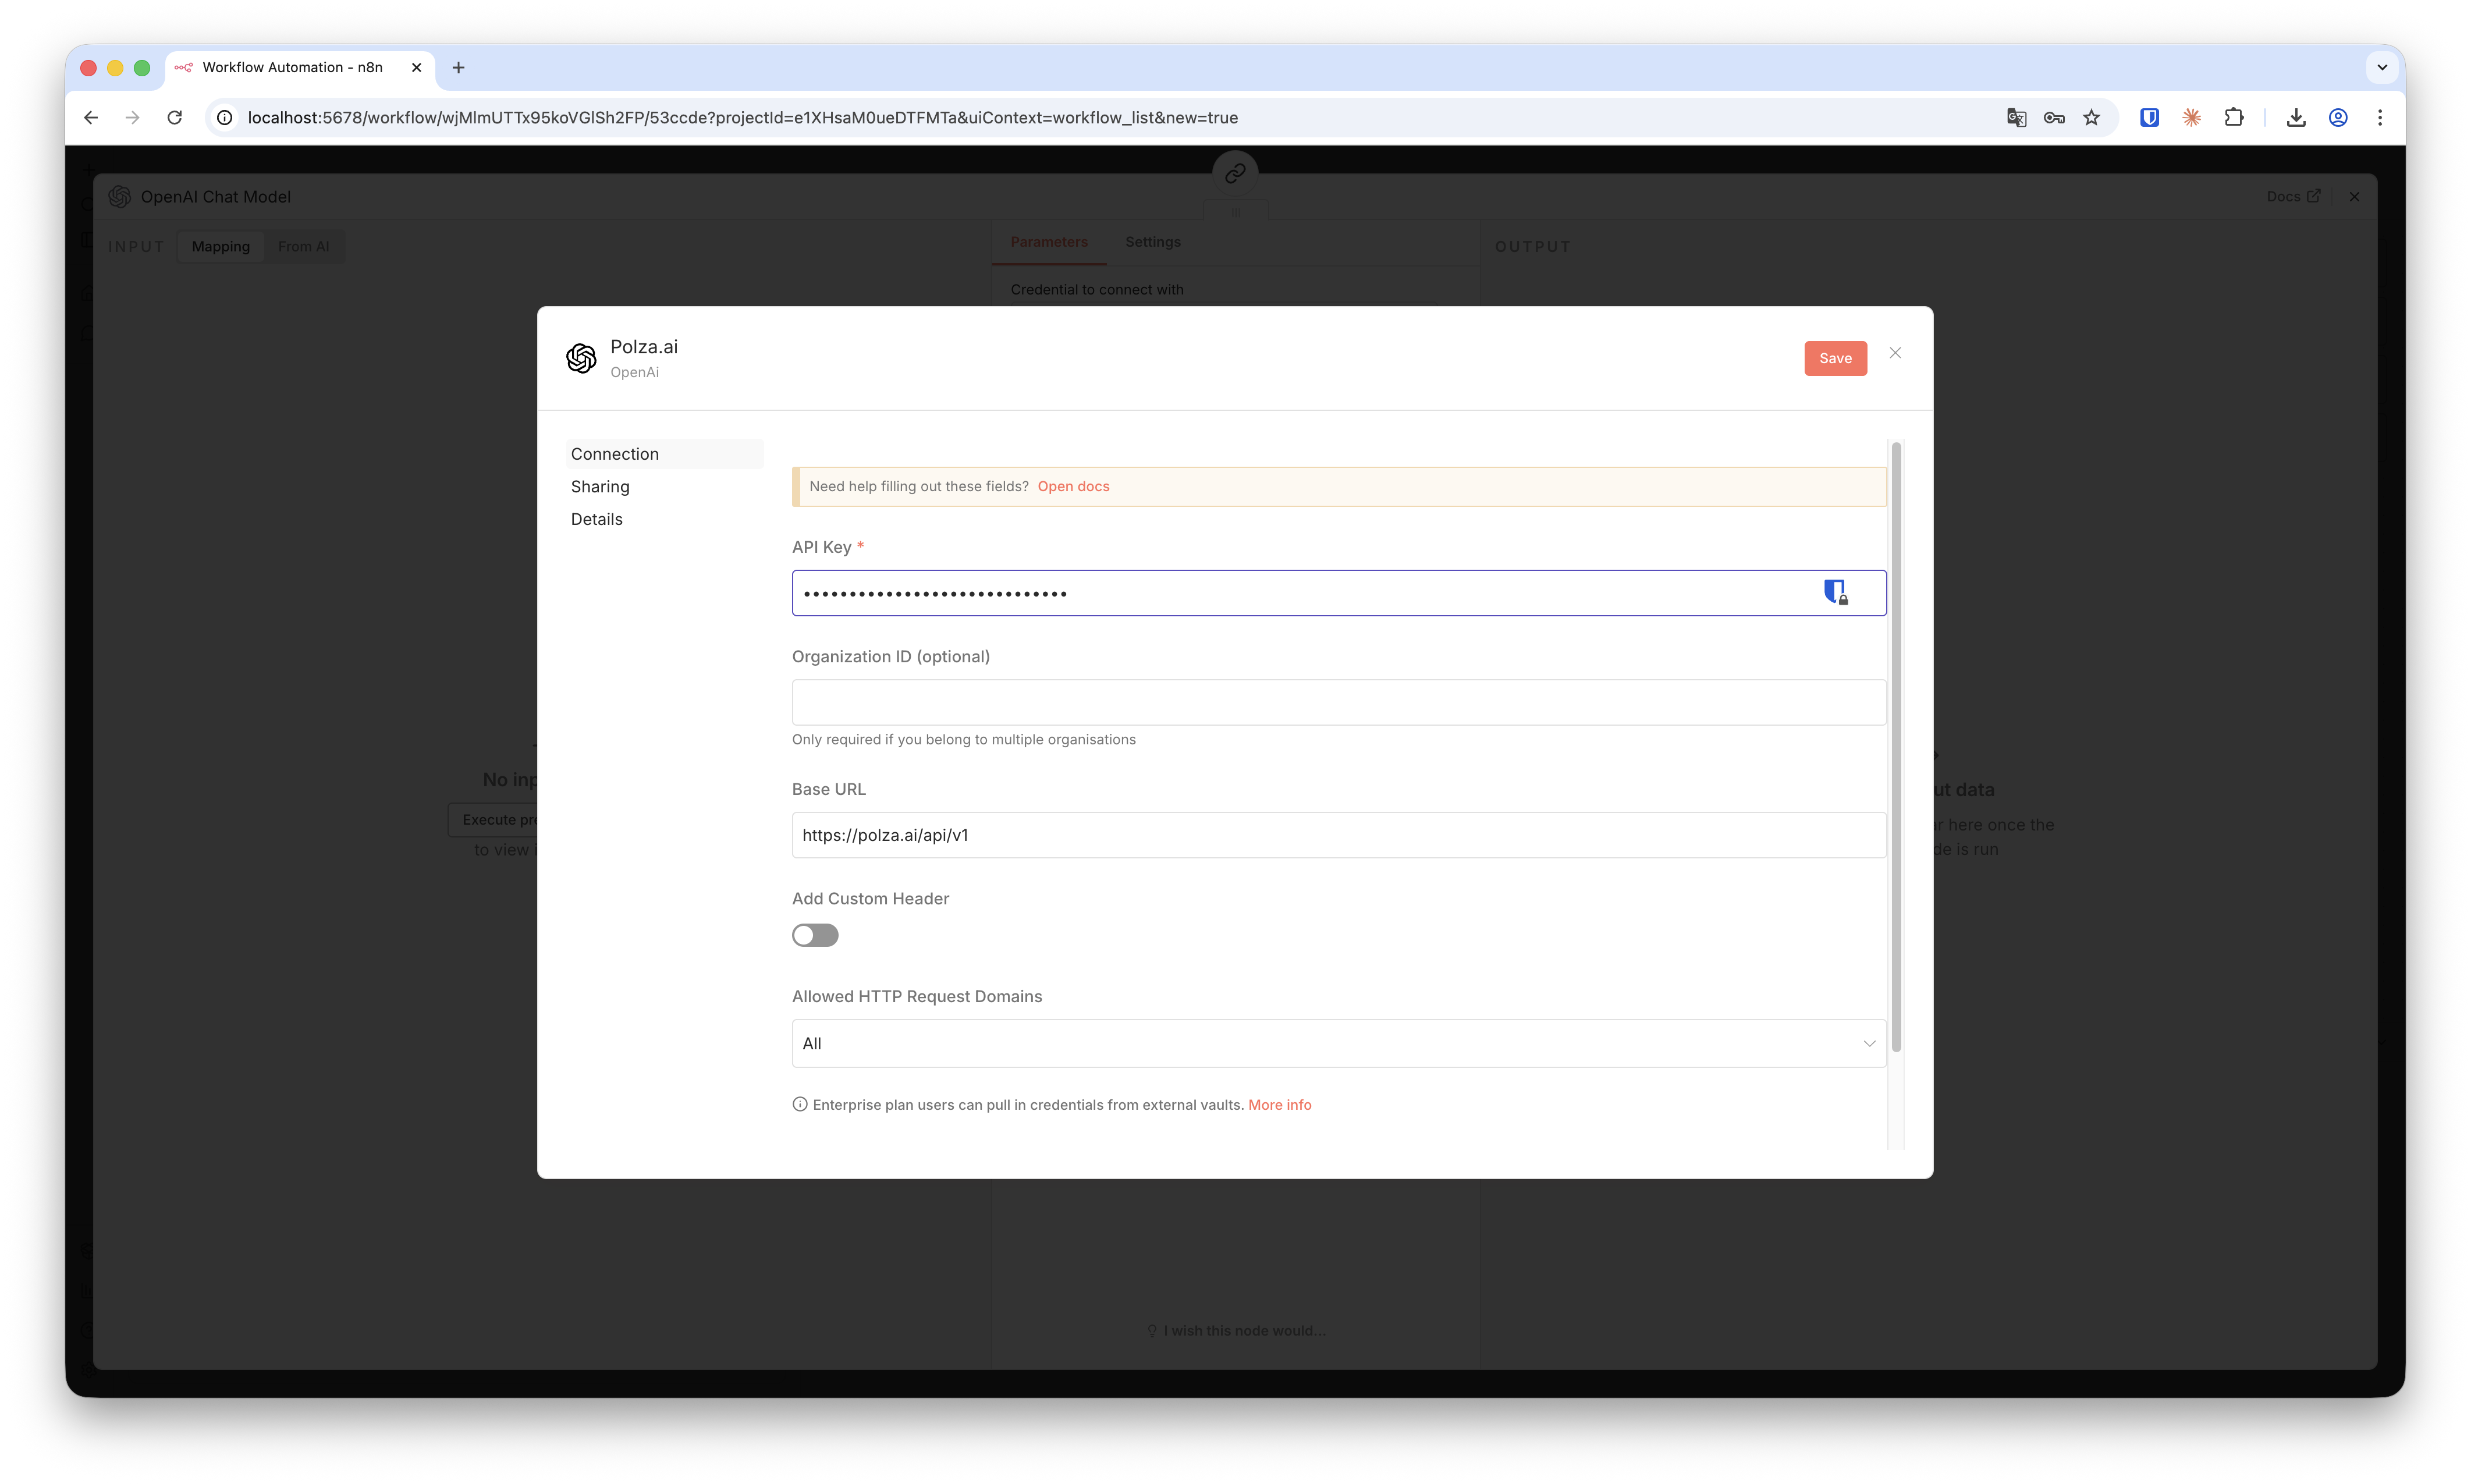This screenshot has width=2471, height=1484.
Task: Click the OpenAI Chat Model node icon
Action: coord(120,197)
